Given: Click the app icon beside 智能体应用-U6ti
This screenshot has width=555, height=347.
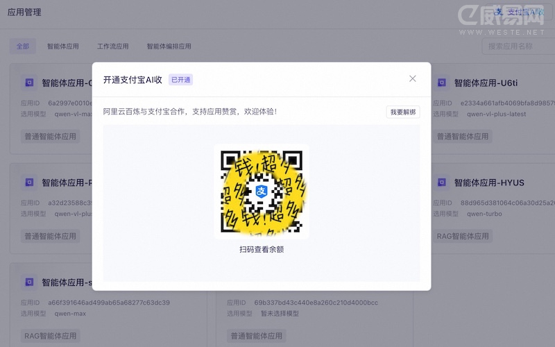Looking at the screenshot, I should pyautogui.click(x=441, y=83).
